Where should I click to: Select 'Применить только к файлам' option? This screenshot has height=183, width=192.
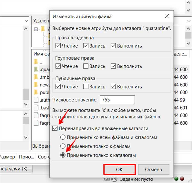click(x=63, y=146)
